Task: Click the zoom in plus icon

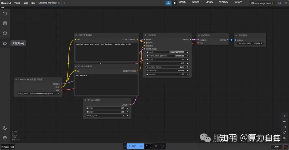Action: (x=284, y=116)
